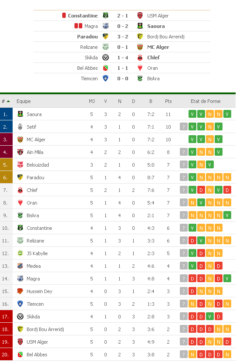
Task: Click the Bel Abbes logo in standings row 20
Action: click(20, 355)
